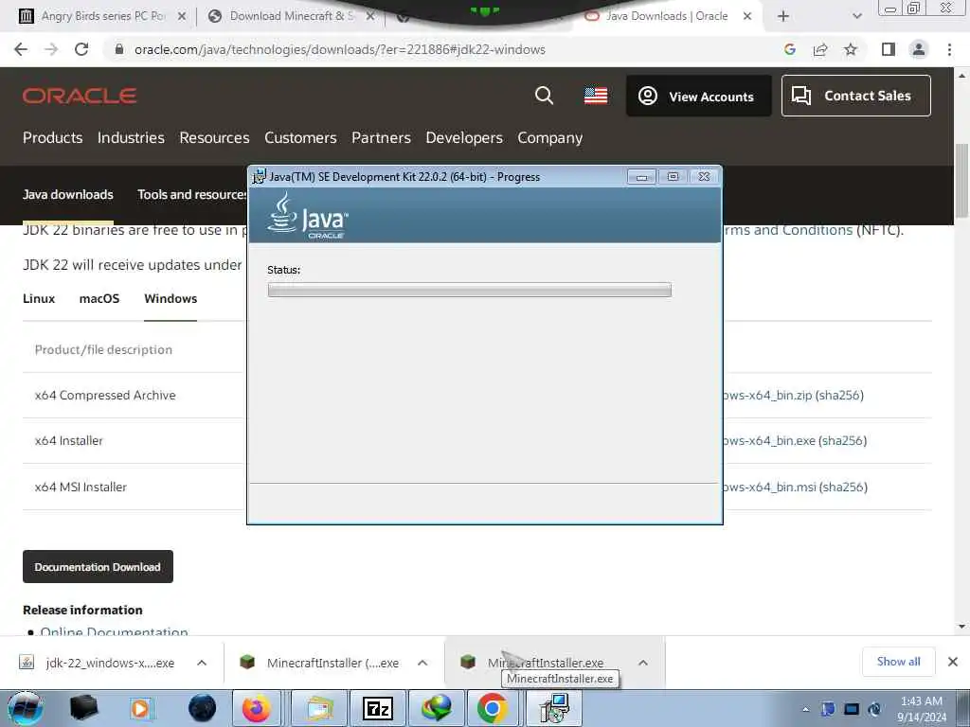The image size is (970, 727).
Task: Click the Java installer taskbar icon
Action: pos(554,708)
